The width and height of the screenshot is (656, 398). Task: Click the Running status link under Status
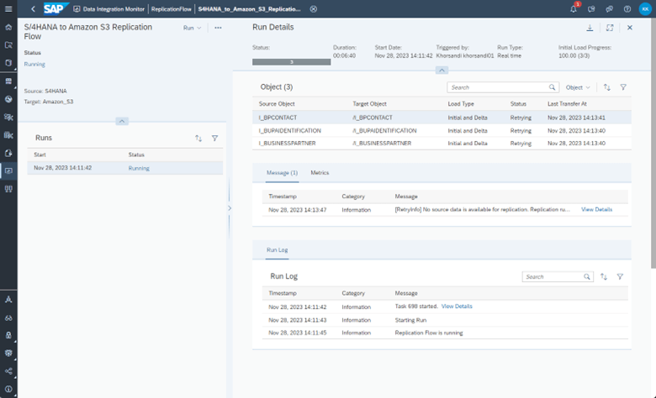coord(34,65)
